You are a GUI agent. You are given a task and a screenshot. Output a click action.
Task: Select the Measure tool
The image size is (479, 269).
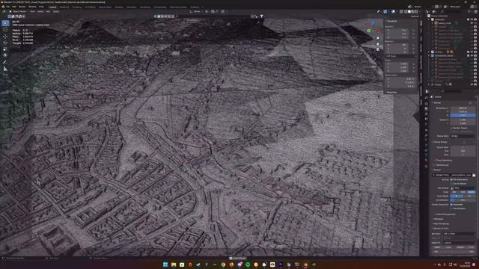click(x=5, y=69)
